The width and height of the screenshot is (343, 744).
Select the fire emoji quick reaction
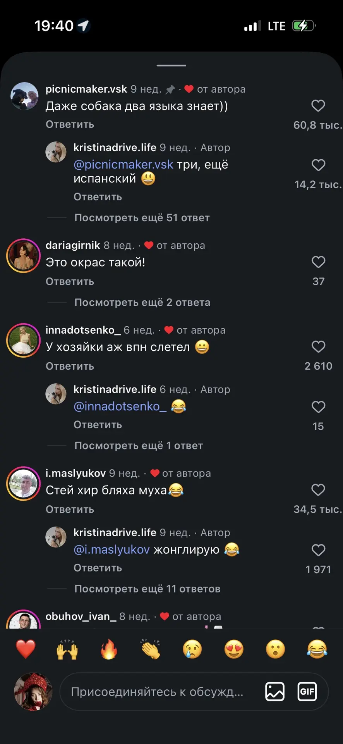click(x=109, y=649)
